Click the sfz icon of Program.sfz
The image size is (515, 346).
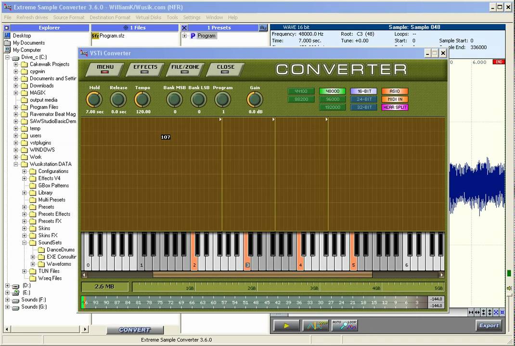[x=95, y=36]
